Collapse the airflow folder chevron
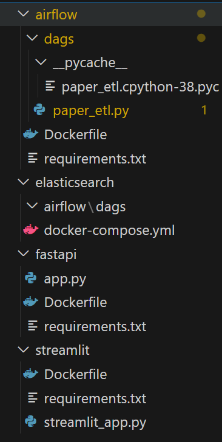Image resolution: width=222 pixels, height=442 pixels. click(23, 14)
